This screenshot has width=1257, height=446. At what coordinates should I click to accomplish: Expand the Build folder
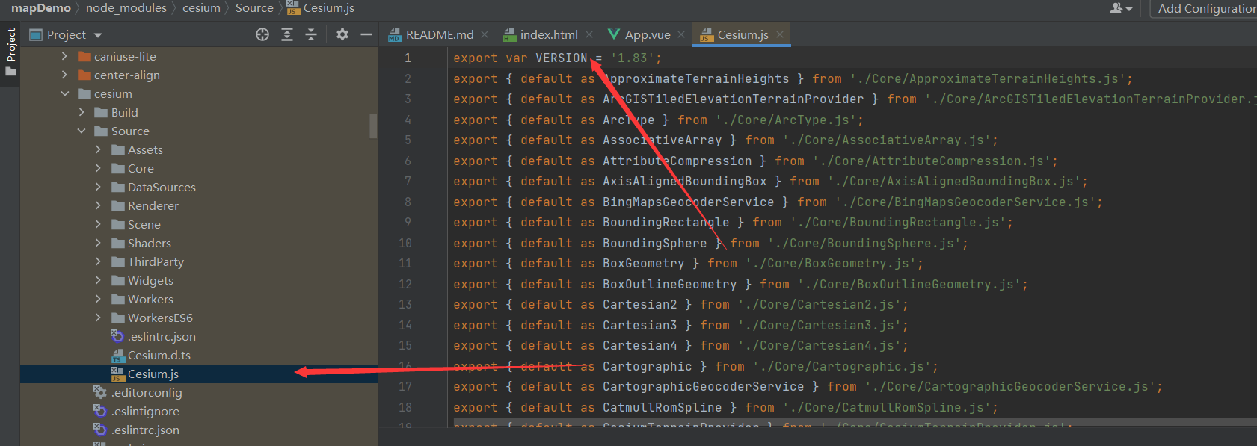82,112
